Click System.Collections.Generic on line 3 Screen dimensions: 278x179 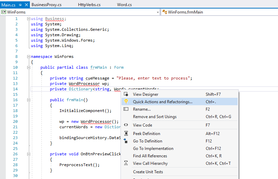pyautogui.click(x=76, y=29)
